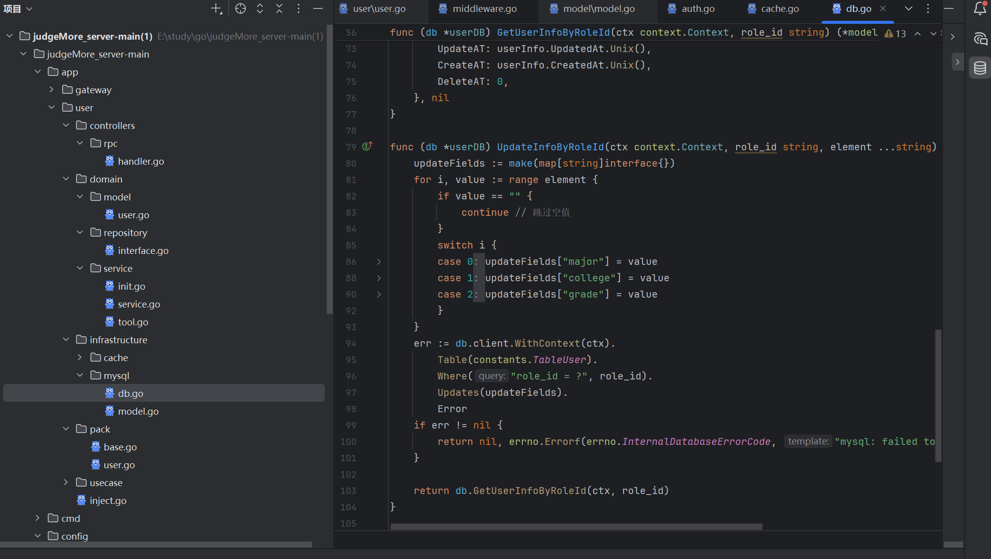Click the editor horizontal scrollbar

tap(576, 527)
